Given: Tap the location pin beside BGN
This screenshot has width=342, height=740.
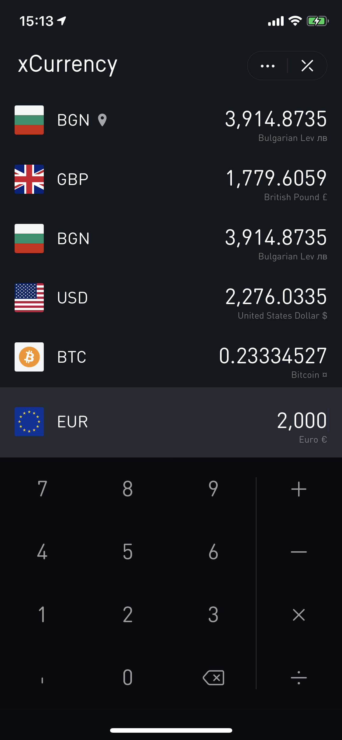Looking at the screenshot, I should 102,120.
